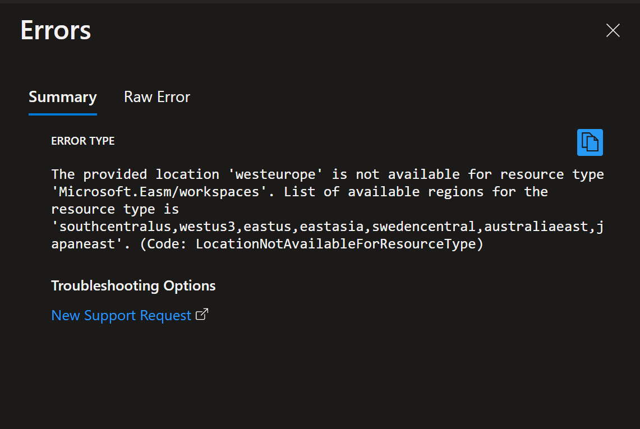
Task: Click the word 'westeurope' in the error text
Action: pyautogui.click(x=275, y=174)
